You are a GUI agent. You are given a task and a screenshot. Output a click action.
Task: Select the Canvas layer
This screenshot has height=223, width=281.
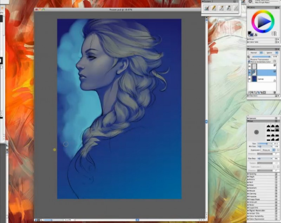coord(262,79)
